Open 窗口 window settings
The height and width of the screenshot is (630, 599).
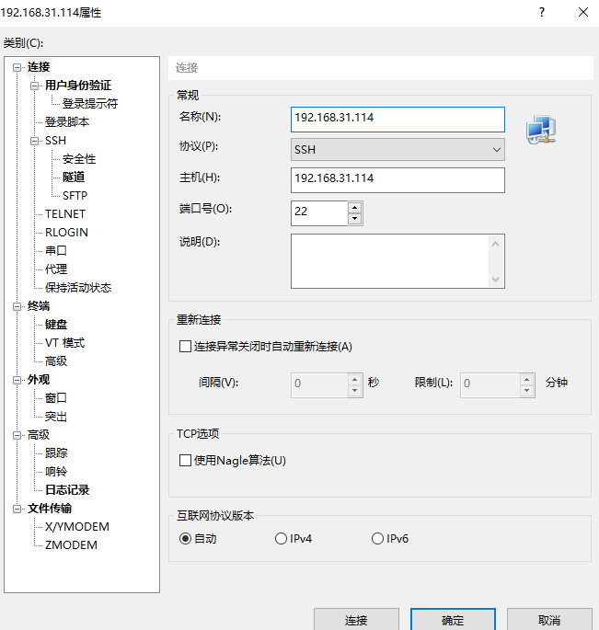pyautogui.click(x=56, y=398)
